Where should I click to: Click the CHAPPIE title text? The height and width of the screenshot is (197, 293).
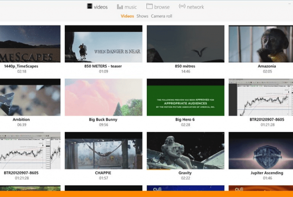point(103,173)
